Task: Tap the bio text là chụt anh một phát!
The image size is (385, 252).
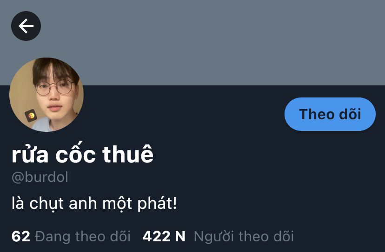Action: [x=94, y=204]
